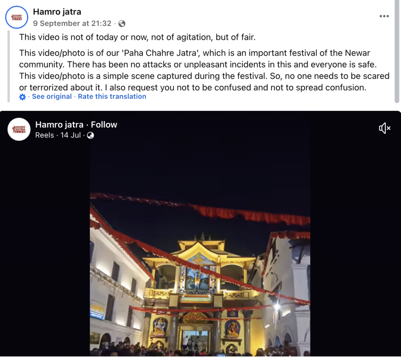Open the post timestamp 9 September at 21:32
The width and height of the screenshot is (401, 357).
[72, 23]
